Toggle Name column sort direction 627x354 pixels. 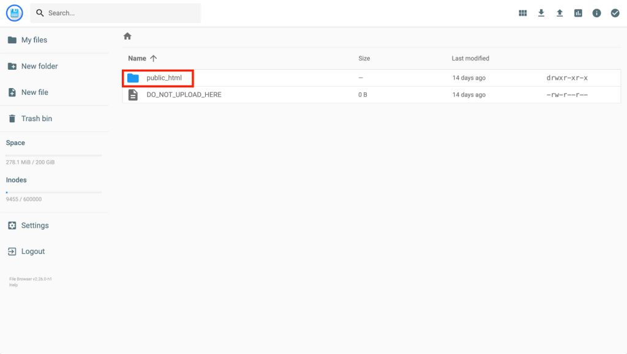pos(137,58)
